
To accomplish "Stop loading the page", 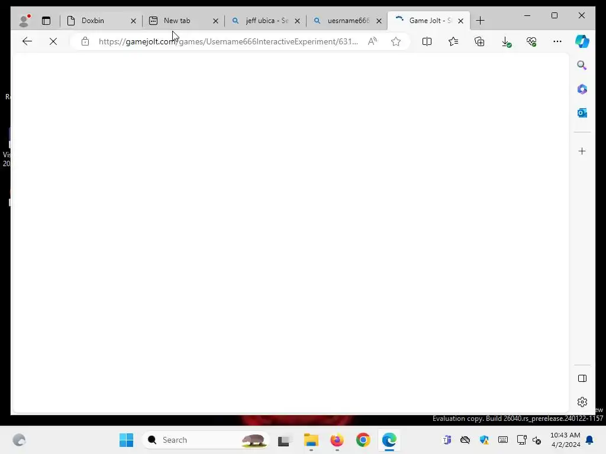I will (53, 41).
